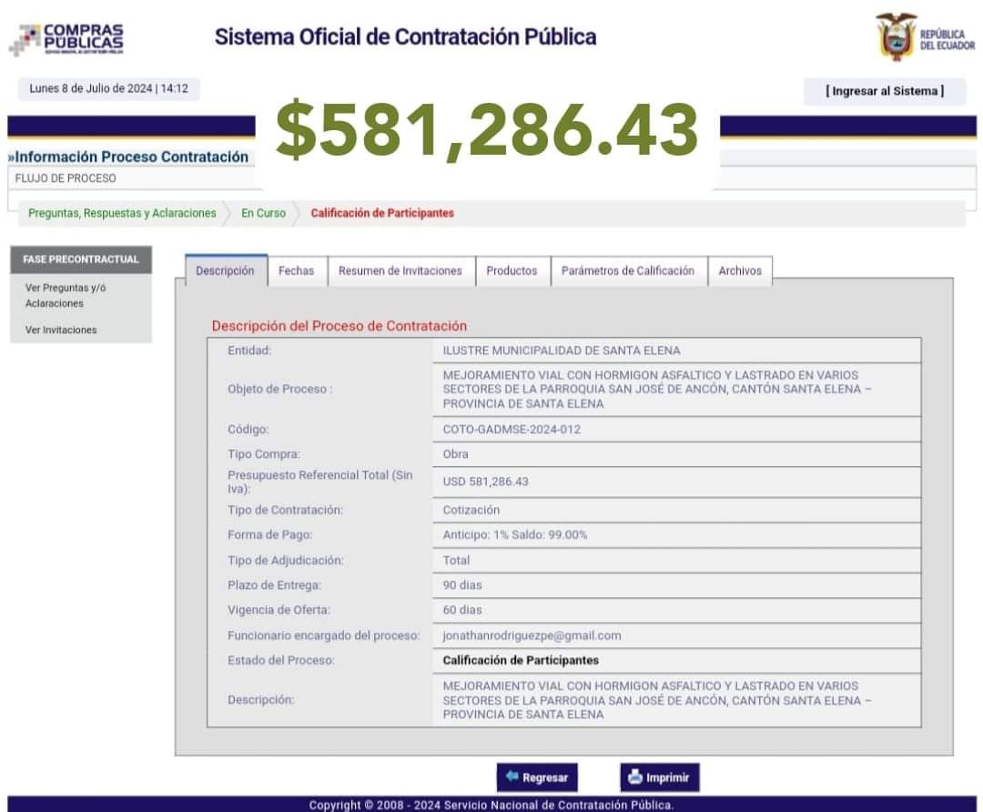Click the Preguntas, Respuestas y Aclaraciones step

click(x=122, y=213)
